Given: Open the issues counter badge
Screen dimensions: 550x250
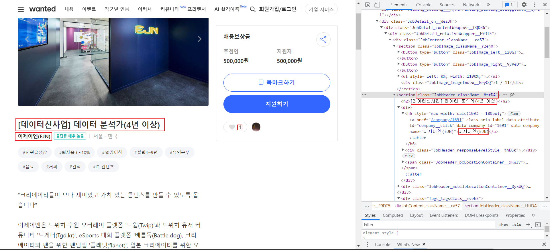Looking at the screenshot, I should 509,5.
